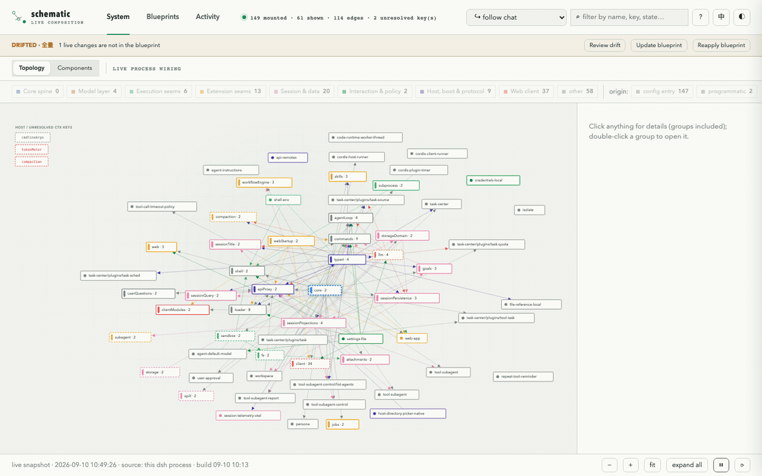This screenshot has height=476, width=762.
Task: Select the apiProxy · 2 group node
Action: point(273,289)
